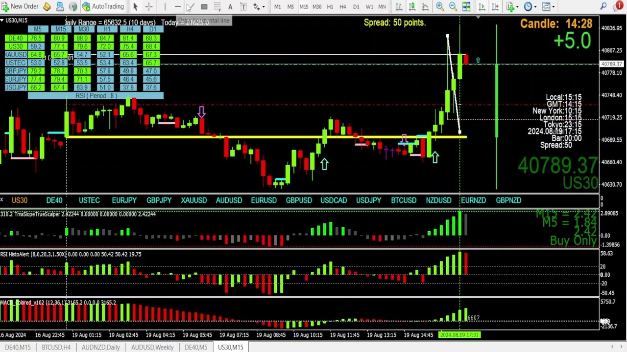Set chart type to bar chart
This screenshot has height=352, width=627.
(x=399, y=6)
